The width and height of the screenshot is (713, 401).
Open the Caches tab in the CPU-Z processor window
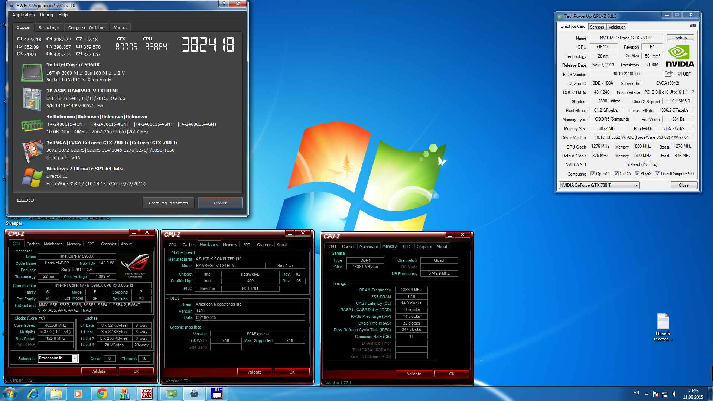pyautogui.click(x=33, y=244)
